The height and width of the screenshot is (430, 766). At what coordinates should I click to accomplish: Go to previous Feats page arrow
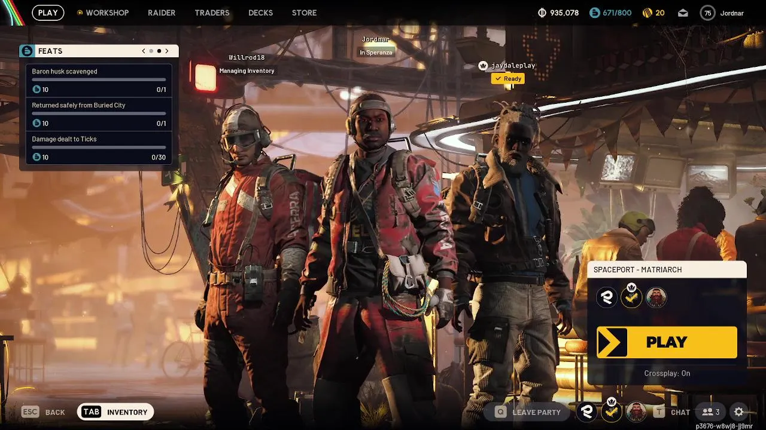pos(144,51)
